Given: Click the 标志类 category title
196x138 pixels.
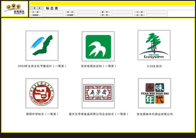Looking at the screenshot, I should coord(52,8).
